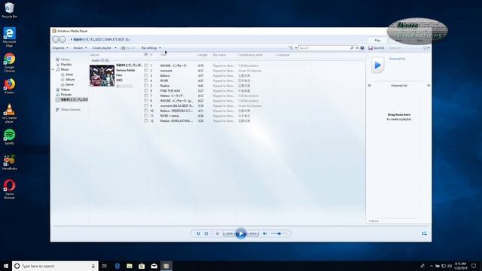
Task: Set the album star rating
Action: 124,86
